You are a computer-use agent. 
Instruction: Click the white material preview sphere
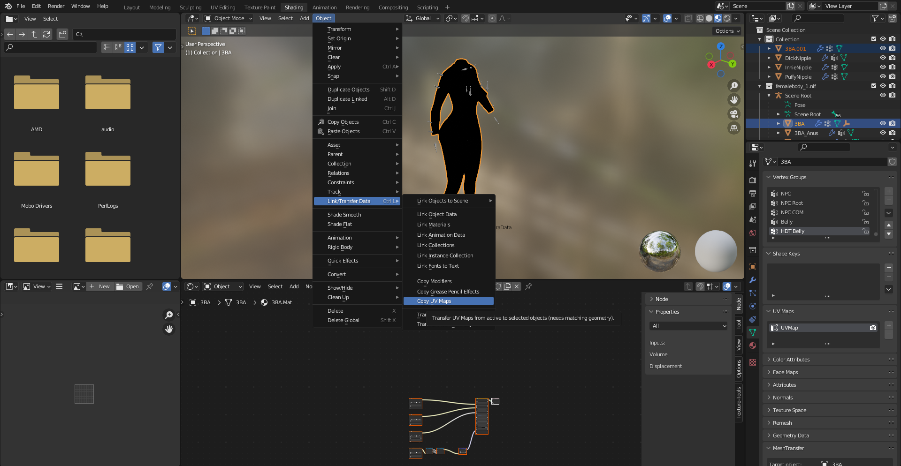716,251
